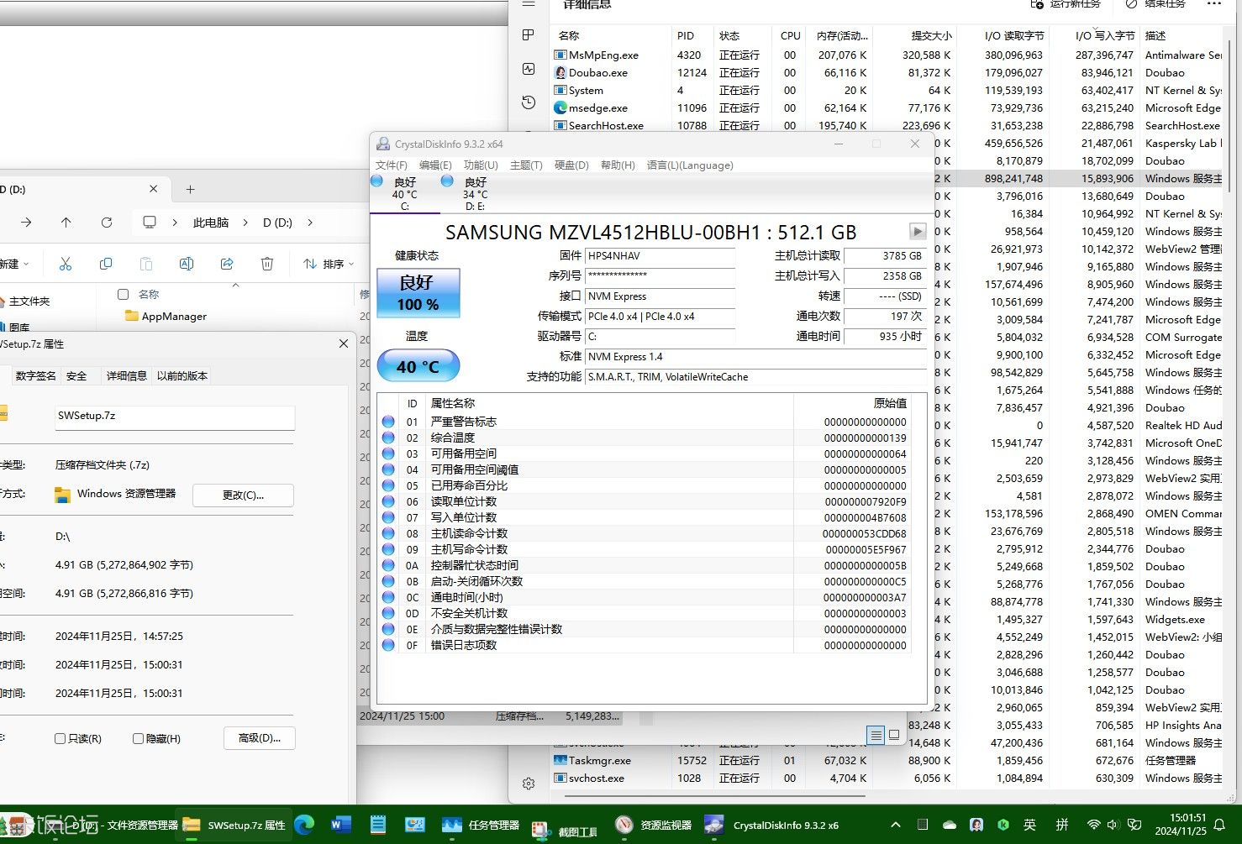Open Task Manager performance icon
The height and width of the screenshot is (844, 1242).
tap(529, 69)
